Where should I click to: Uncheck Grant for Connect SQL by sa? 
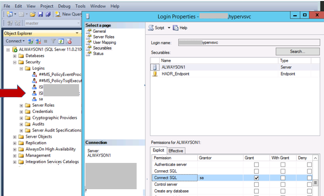257,178
